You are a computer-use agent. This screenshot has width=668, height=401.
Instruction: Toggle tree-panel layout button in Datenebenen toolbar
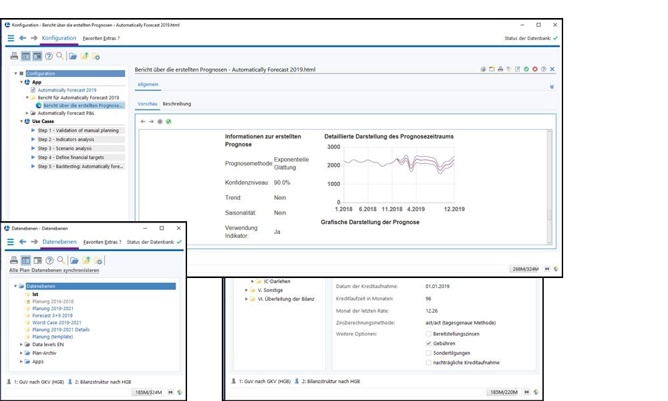(26, 260)
